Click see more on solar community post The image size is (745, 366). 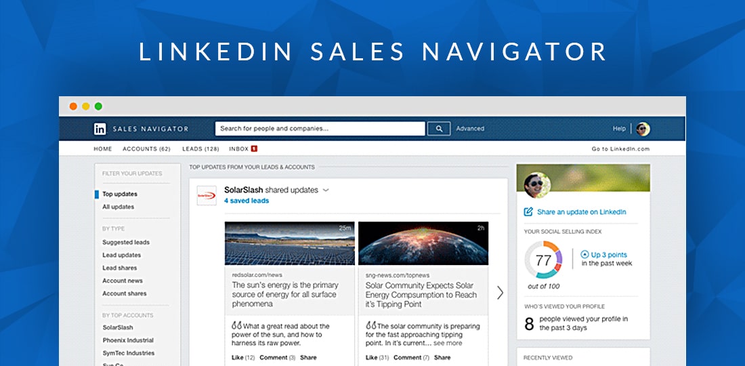click(x=448, y=343)
